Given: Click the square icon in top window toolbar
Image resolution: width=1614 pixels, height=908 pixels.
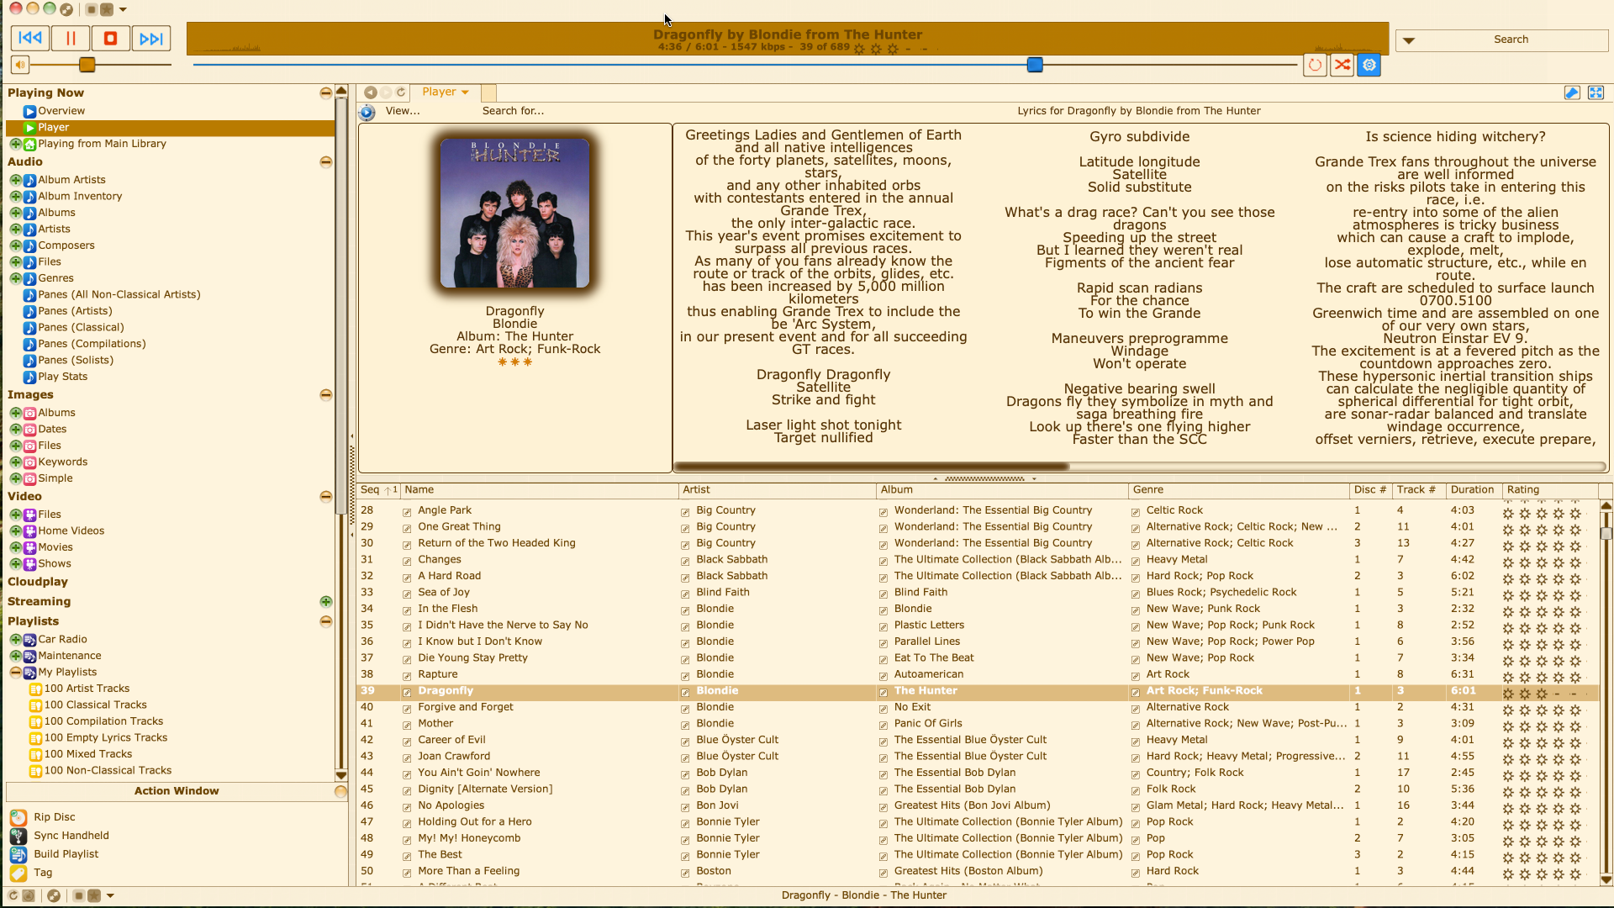Looking at the screenshot, I should coord(92,9).
